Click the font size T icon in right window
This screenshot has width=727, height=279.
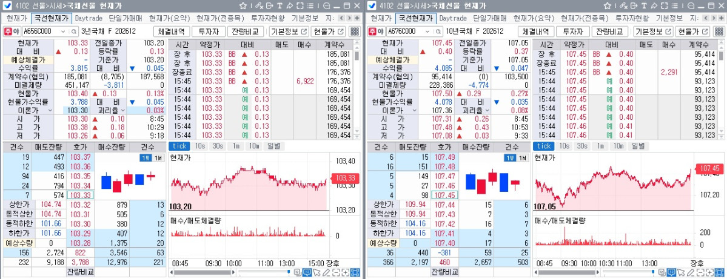pos(643,6)
